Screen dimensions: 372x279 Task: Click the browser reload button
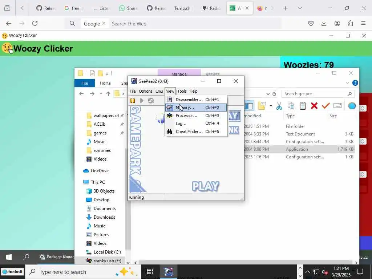(35, 23)
